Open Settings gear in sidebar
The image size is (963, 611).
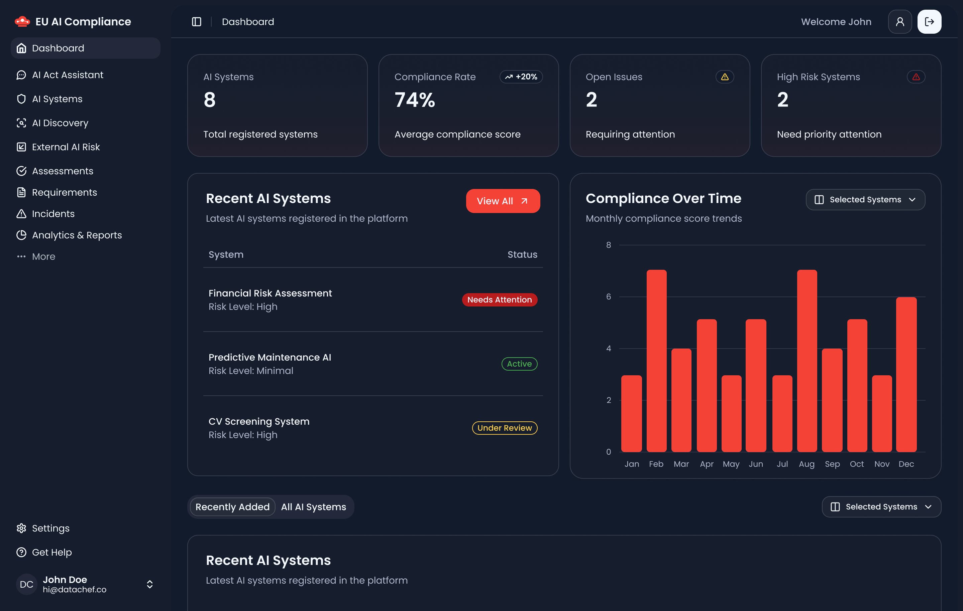pyautogui.click(x=21, y=528)
